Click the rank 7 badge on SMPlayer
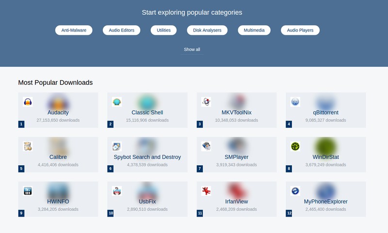388x233 pixels. tap(200, 169)
